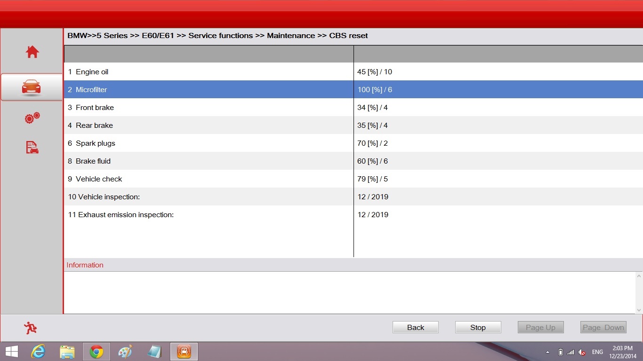Click the battery tray icon
The height and width of the screenshot is (361, 643).
click(560, 352)
